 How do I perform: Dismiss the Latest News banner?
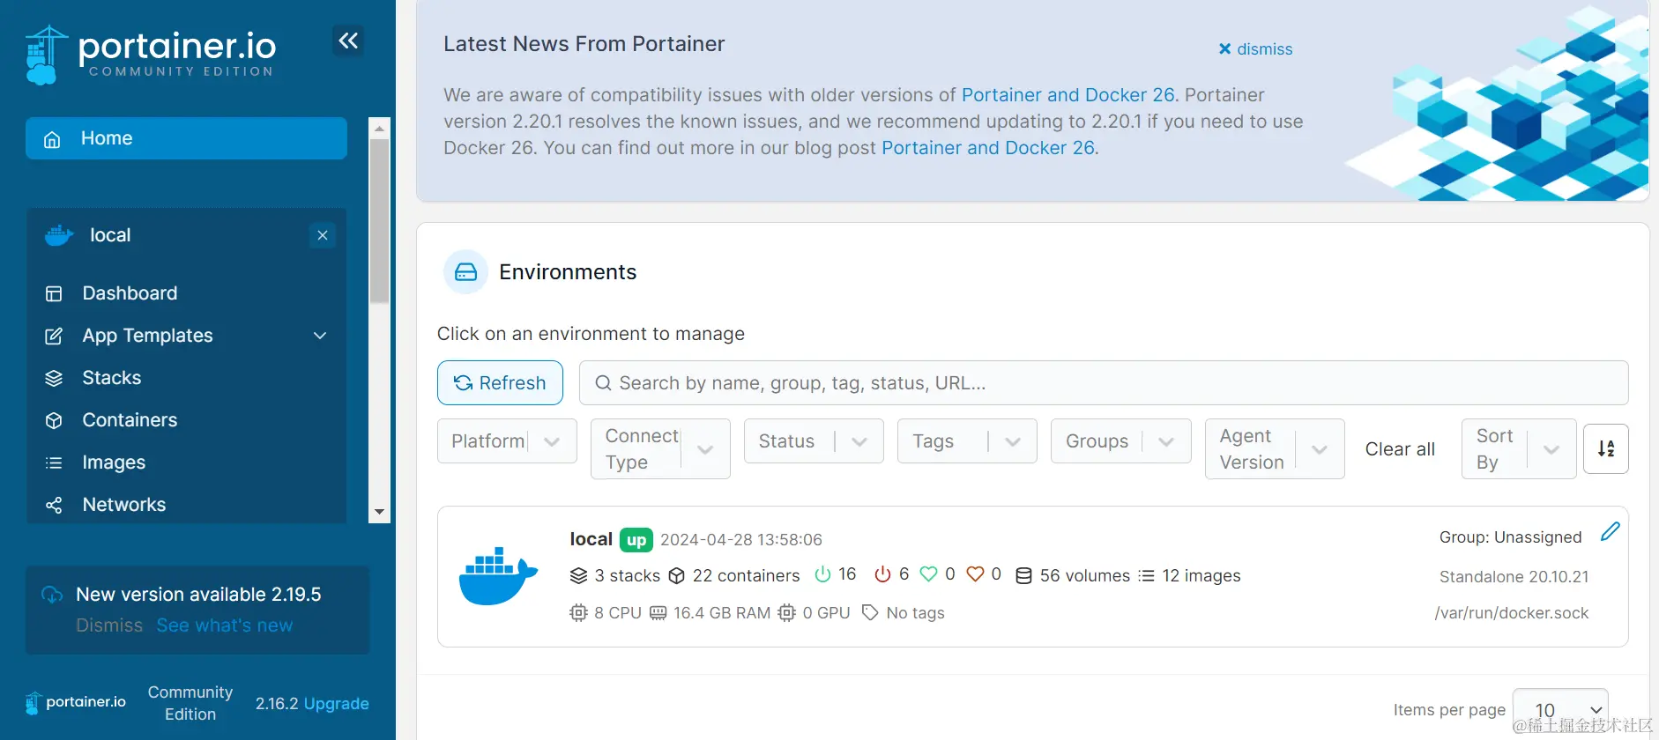1255,49
